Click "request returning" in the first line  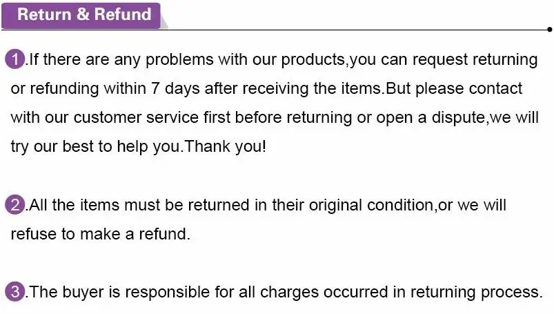click(x=475, y=59)
